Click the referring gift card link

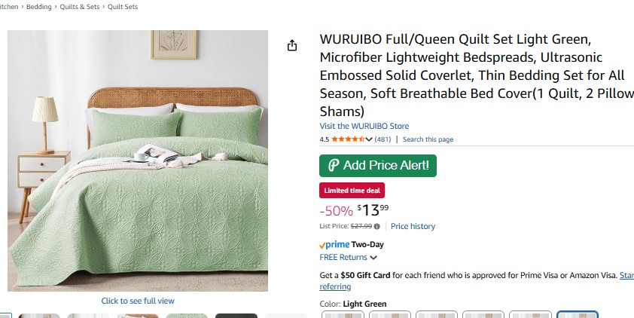tap(335, 286)
